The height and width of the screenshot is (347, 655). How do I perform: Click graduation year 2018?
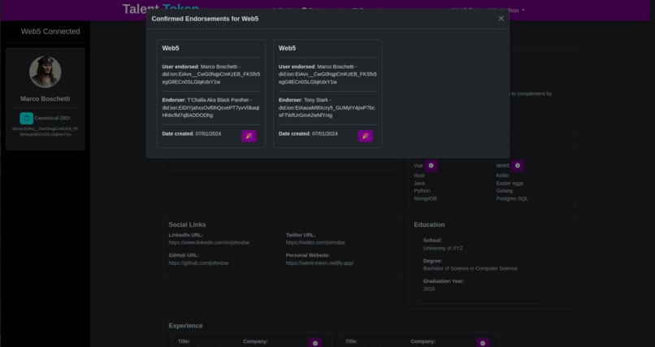(x=429, y=289)
